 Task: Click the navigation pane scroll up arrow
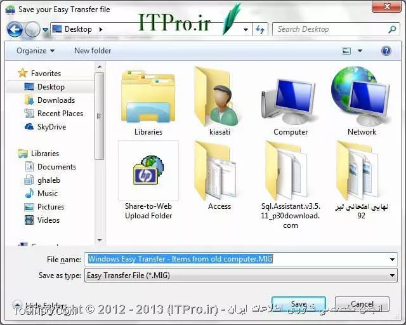pos(100,67)
